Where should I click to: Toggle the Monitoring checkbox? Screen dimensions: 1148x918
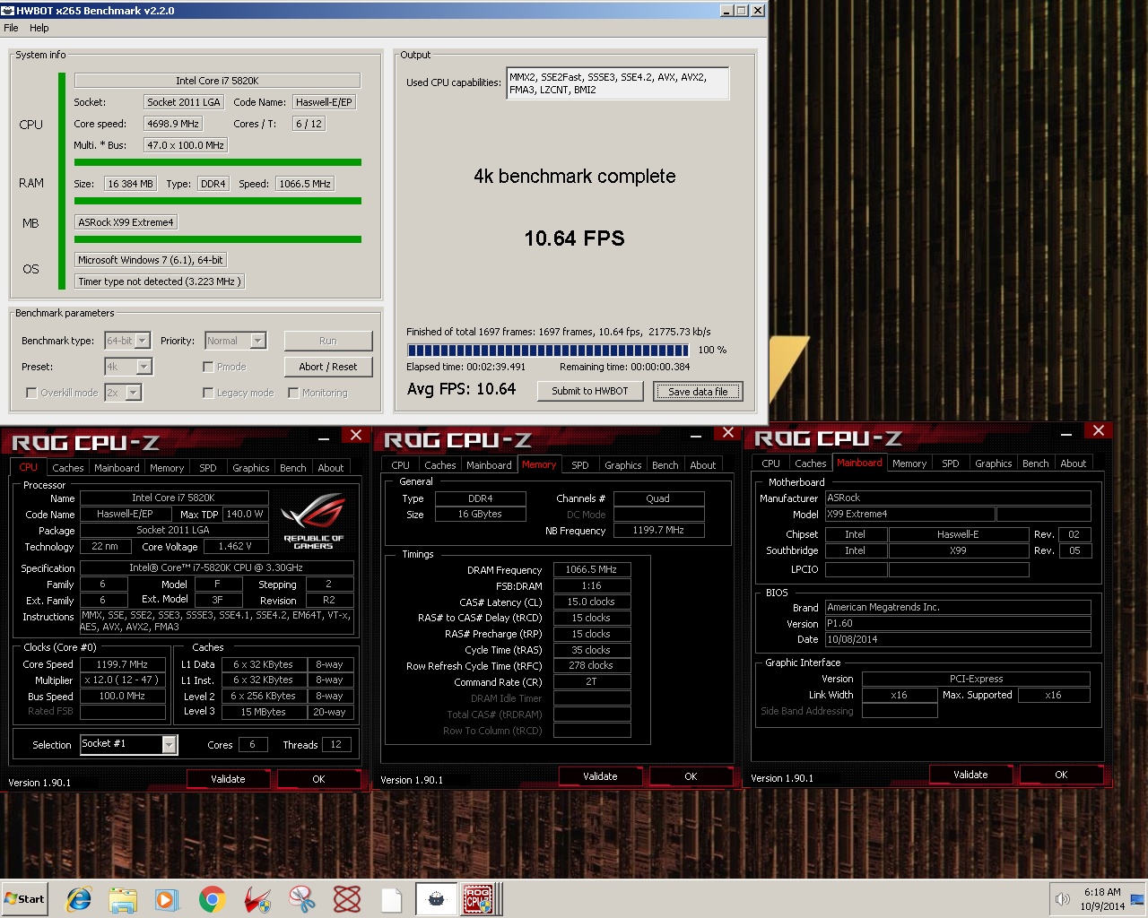[293, 393]
